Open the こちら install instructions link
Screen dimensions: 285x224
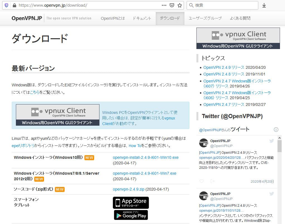[35, 92]
